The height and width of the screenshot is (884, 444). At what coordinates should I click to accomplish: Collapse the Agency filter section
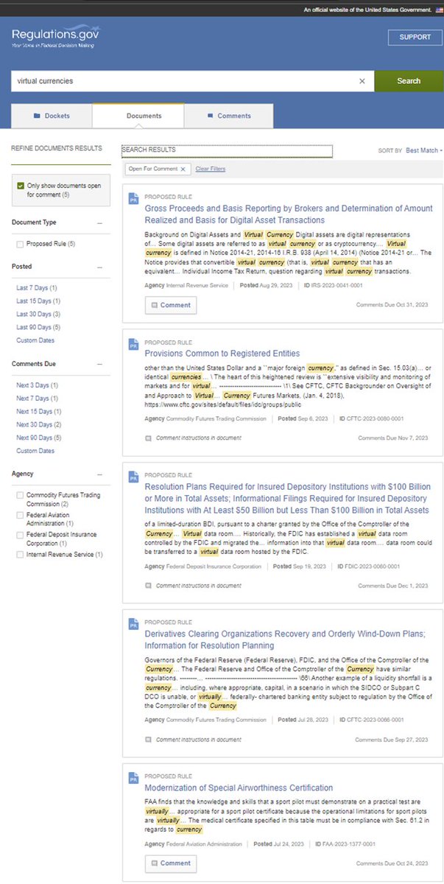pyautogui.click(x=99, y=474)
